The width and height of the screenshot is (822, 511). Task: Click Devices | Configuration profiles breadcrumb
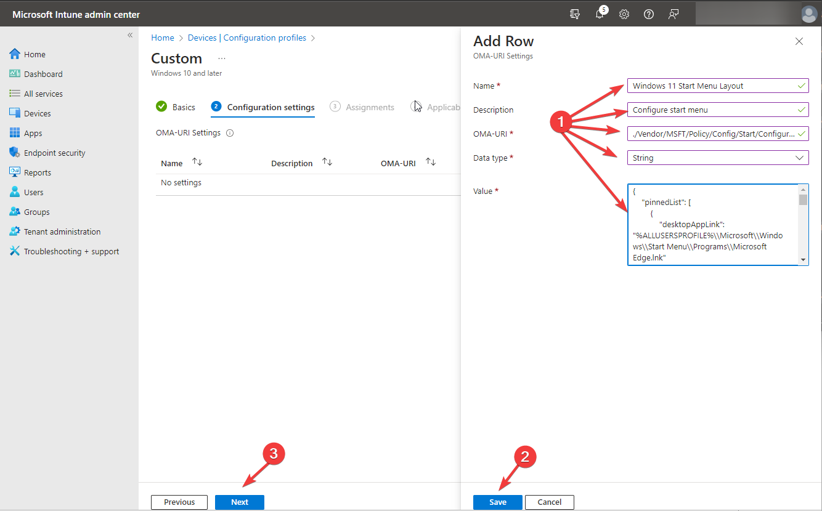247,38
